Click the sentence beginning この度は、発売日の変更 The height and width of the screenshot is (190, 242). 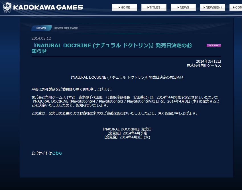tap(115, 113)
